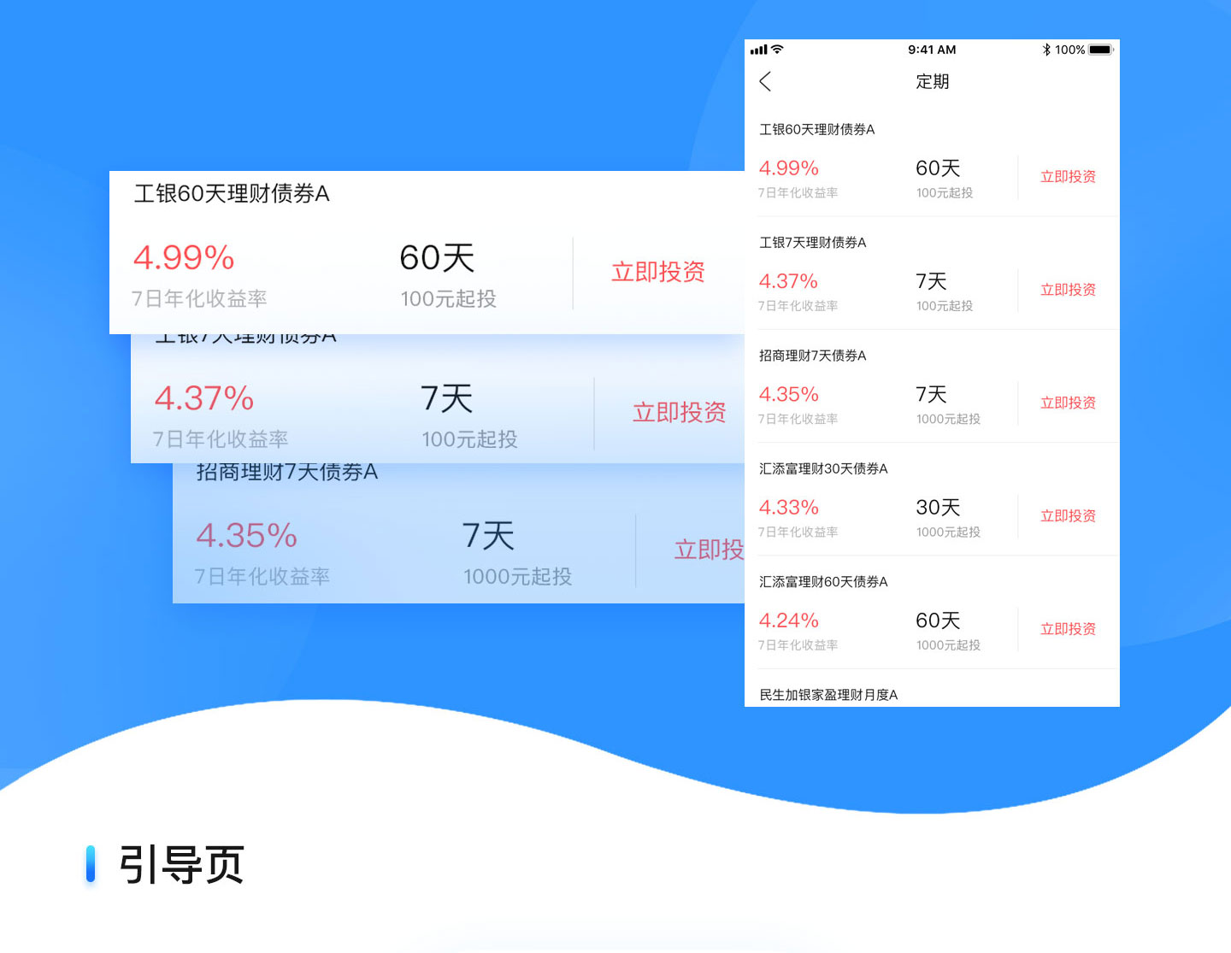
Task: Tap the 4.33% rate value
Action: [789, 508]
